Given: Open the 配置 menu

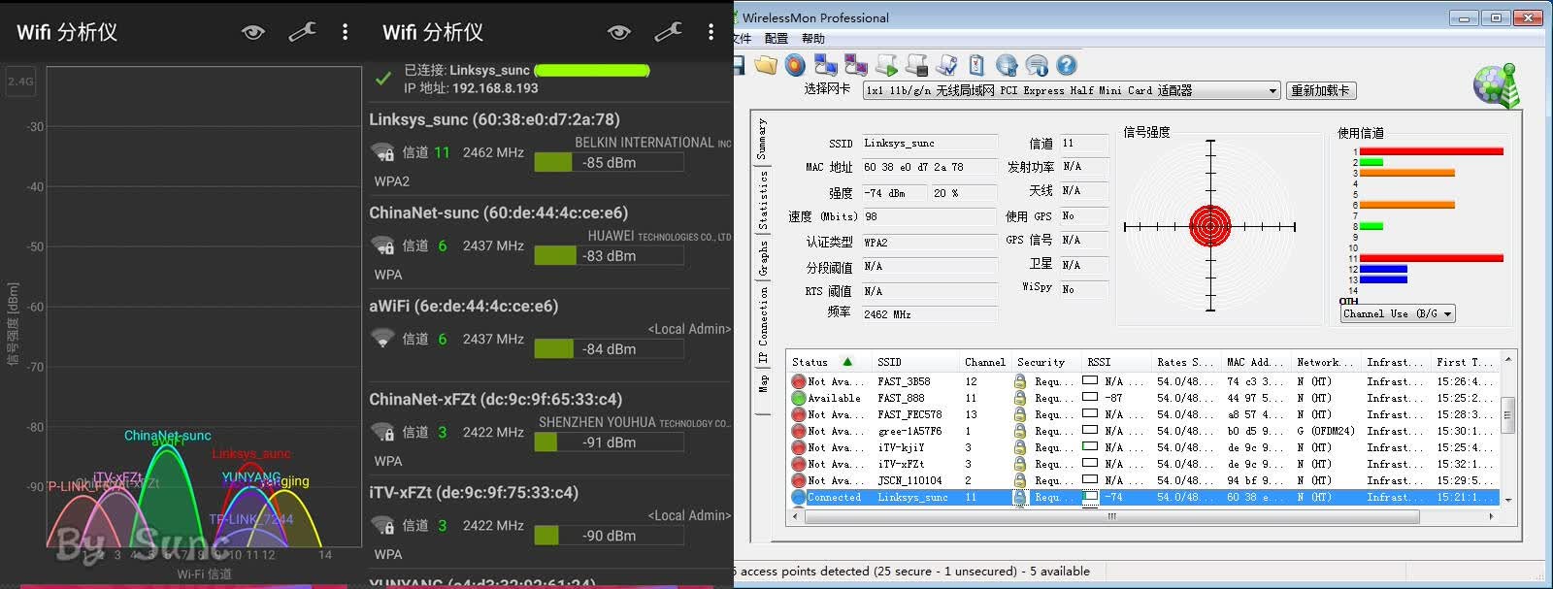Looking at the screenshot, I should [x=776, y=39].
